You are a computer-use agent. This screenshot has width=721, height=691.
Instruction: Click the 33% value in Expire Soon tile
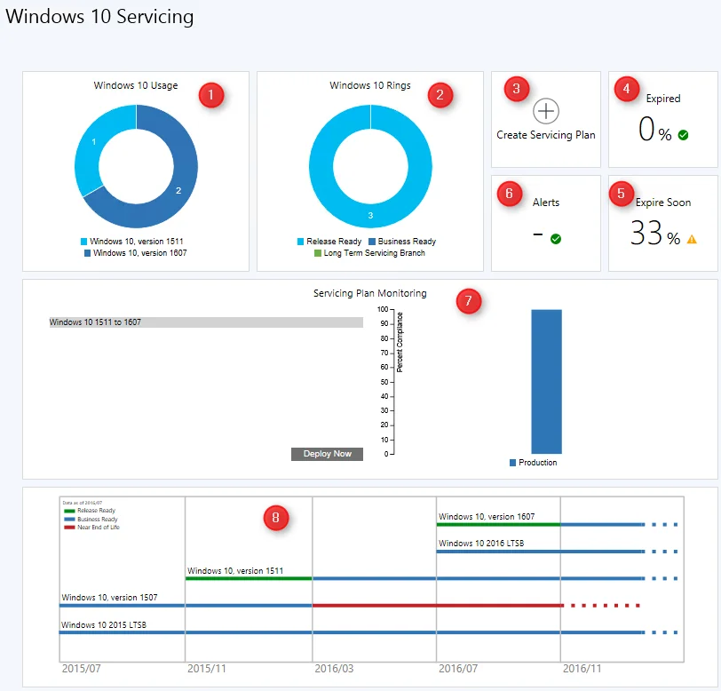655,234
